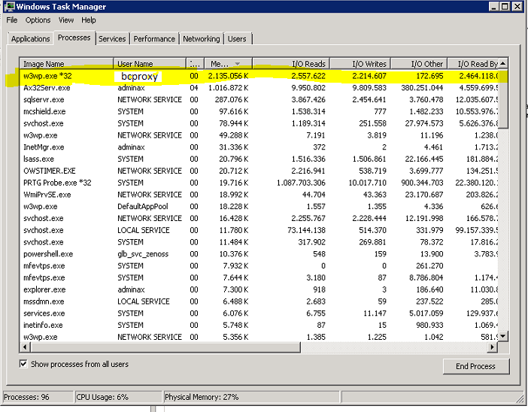Sort by User Name column header
Image resolution: width=528 pixels, height=412 pixels.
coord(150,64)
